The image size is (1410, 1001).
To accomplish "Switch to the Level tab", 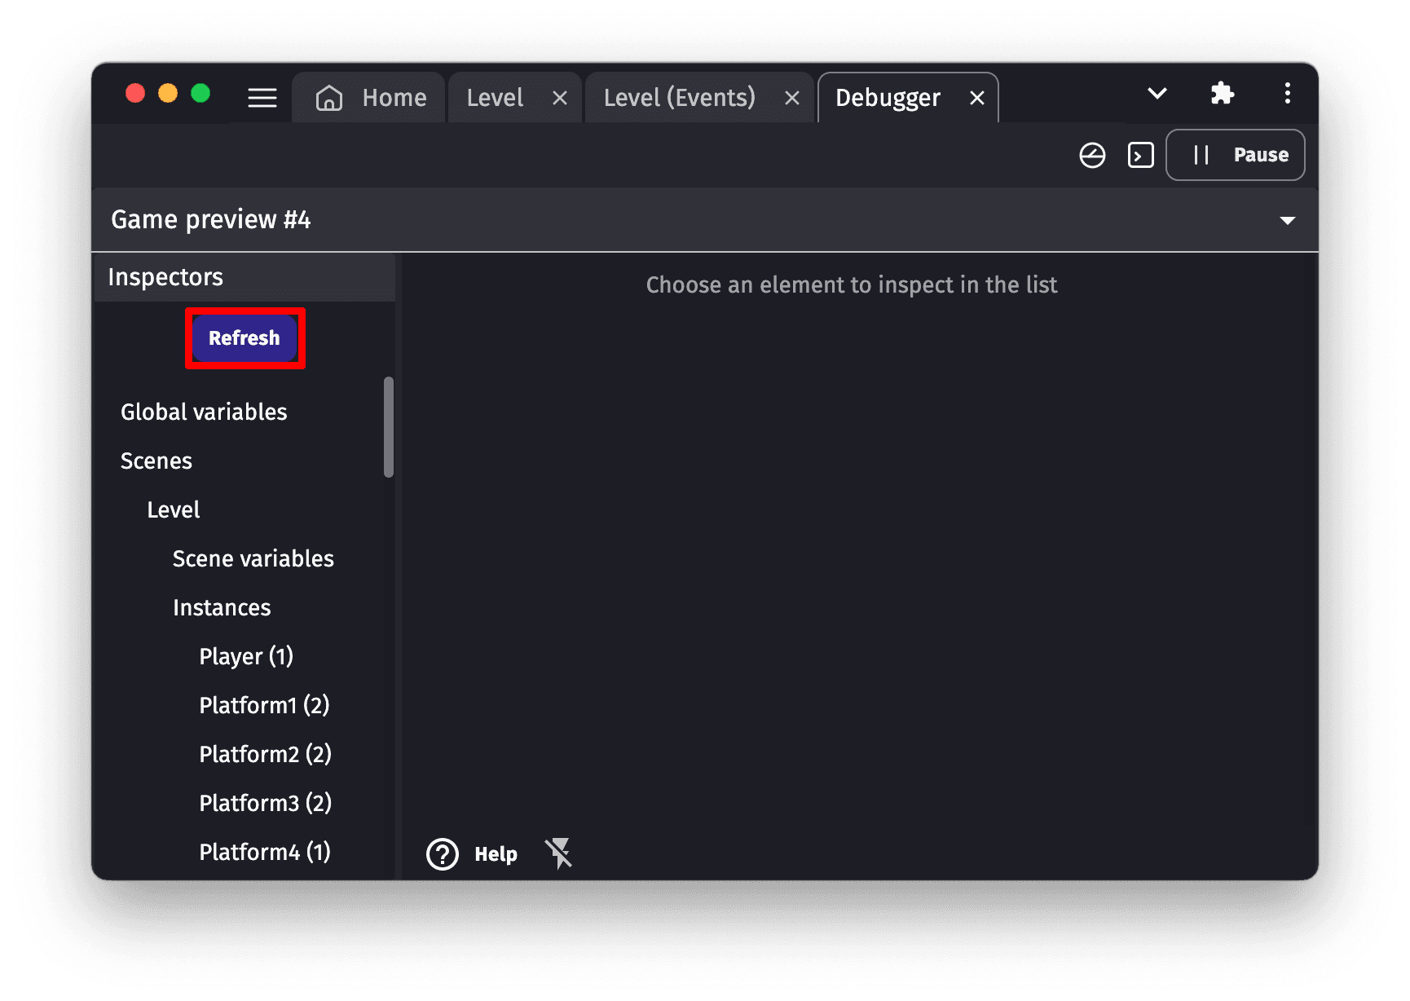I will [x=495, y=98].
